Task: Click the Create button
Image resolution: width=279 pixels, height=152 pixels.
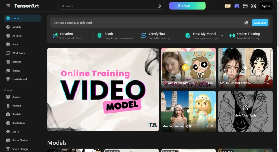Action: 184,6
